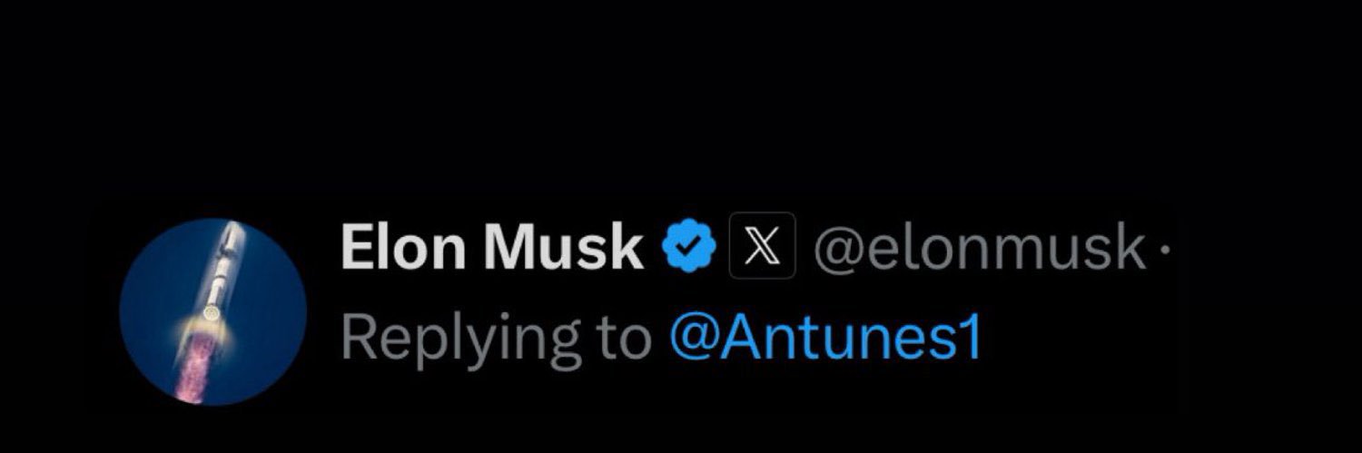This screenshot has width=1362, height=453.
Task: Click the rocket in the avatar
Action: tap(216, 281)
